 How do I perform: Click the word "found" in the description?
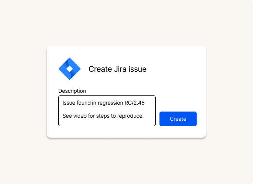[x=85, y=103]
